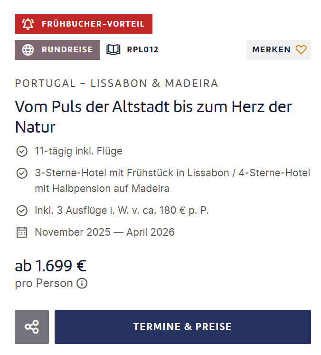
Task: Select the Rundreise category tag
Action: click(57, 50)
